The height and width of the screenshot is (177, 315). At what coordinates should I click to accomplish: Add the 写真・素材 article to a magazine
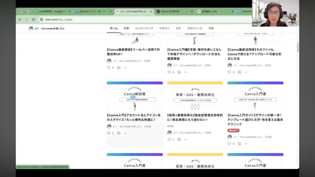coord(179,72)
